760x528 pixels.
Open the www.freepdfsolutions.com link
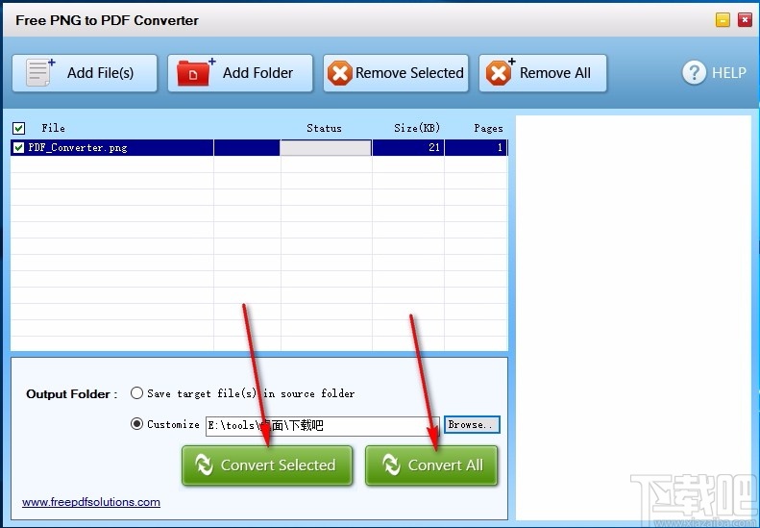91,502
